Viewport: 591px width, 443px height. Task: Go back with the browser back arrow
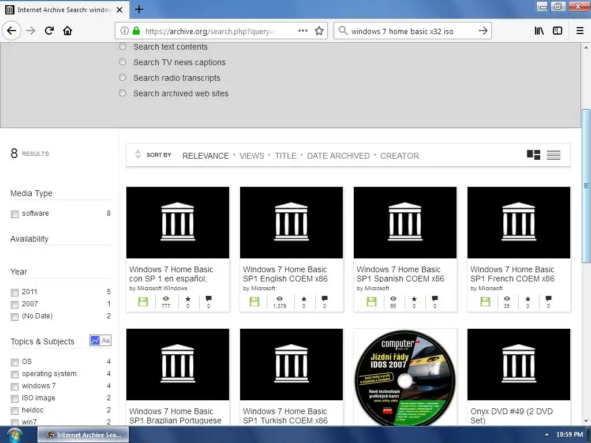[12, 31]
